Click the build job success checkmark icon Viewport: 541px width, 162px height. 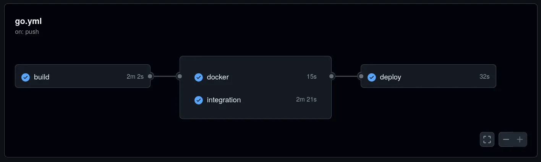pyautogui.click(x=26, y=77)
